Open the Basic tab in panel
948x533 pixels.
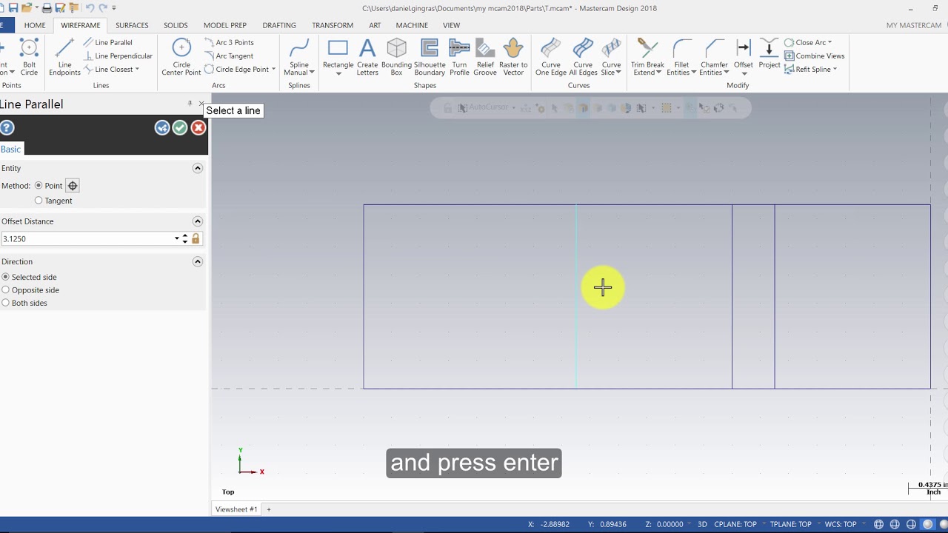(x=10, y=149)
